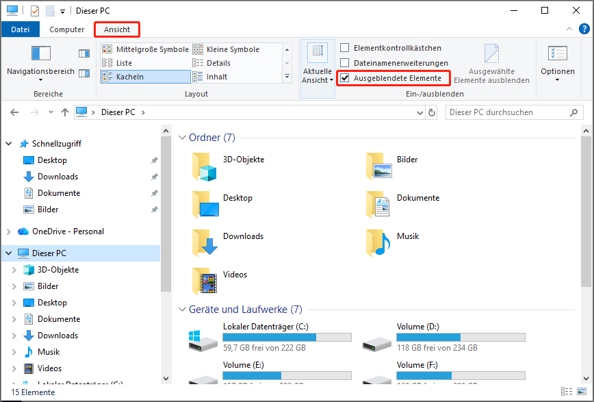594x402 pixels.
Task: Switch to the Computer ribbon tab
Action: [66, 29]
